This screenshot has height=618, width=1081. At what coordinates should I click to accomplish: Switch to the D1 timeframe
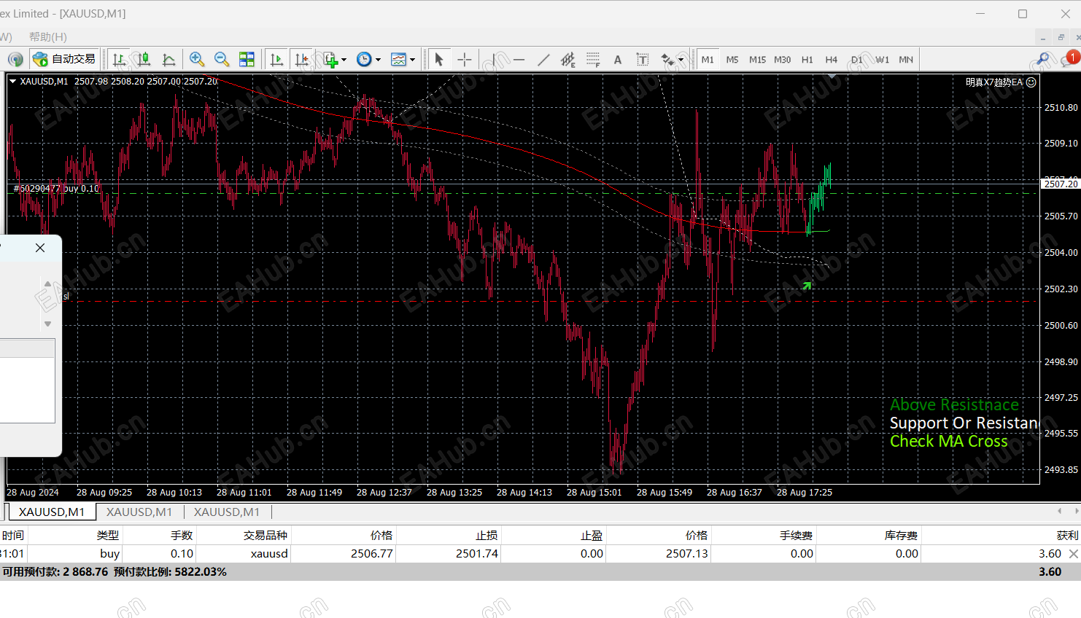(856, 60)
